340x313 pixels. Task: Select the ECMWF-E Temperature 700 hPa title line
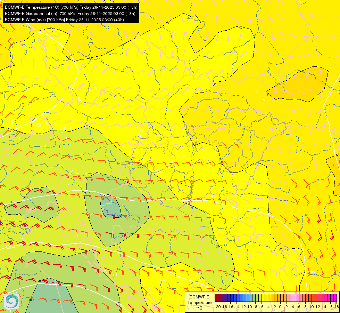(71, 7)
